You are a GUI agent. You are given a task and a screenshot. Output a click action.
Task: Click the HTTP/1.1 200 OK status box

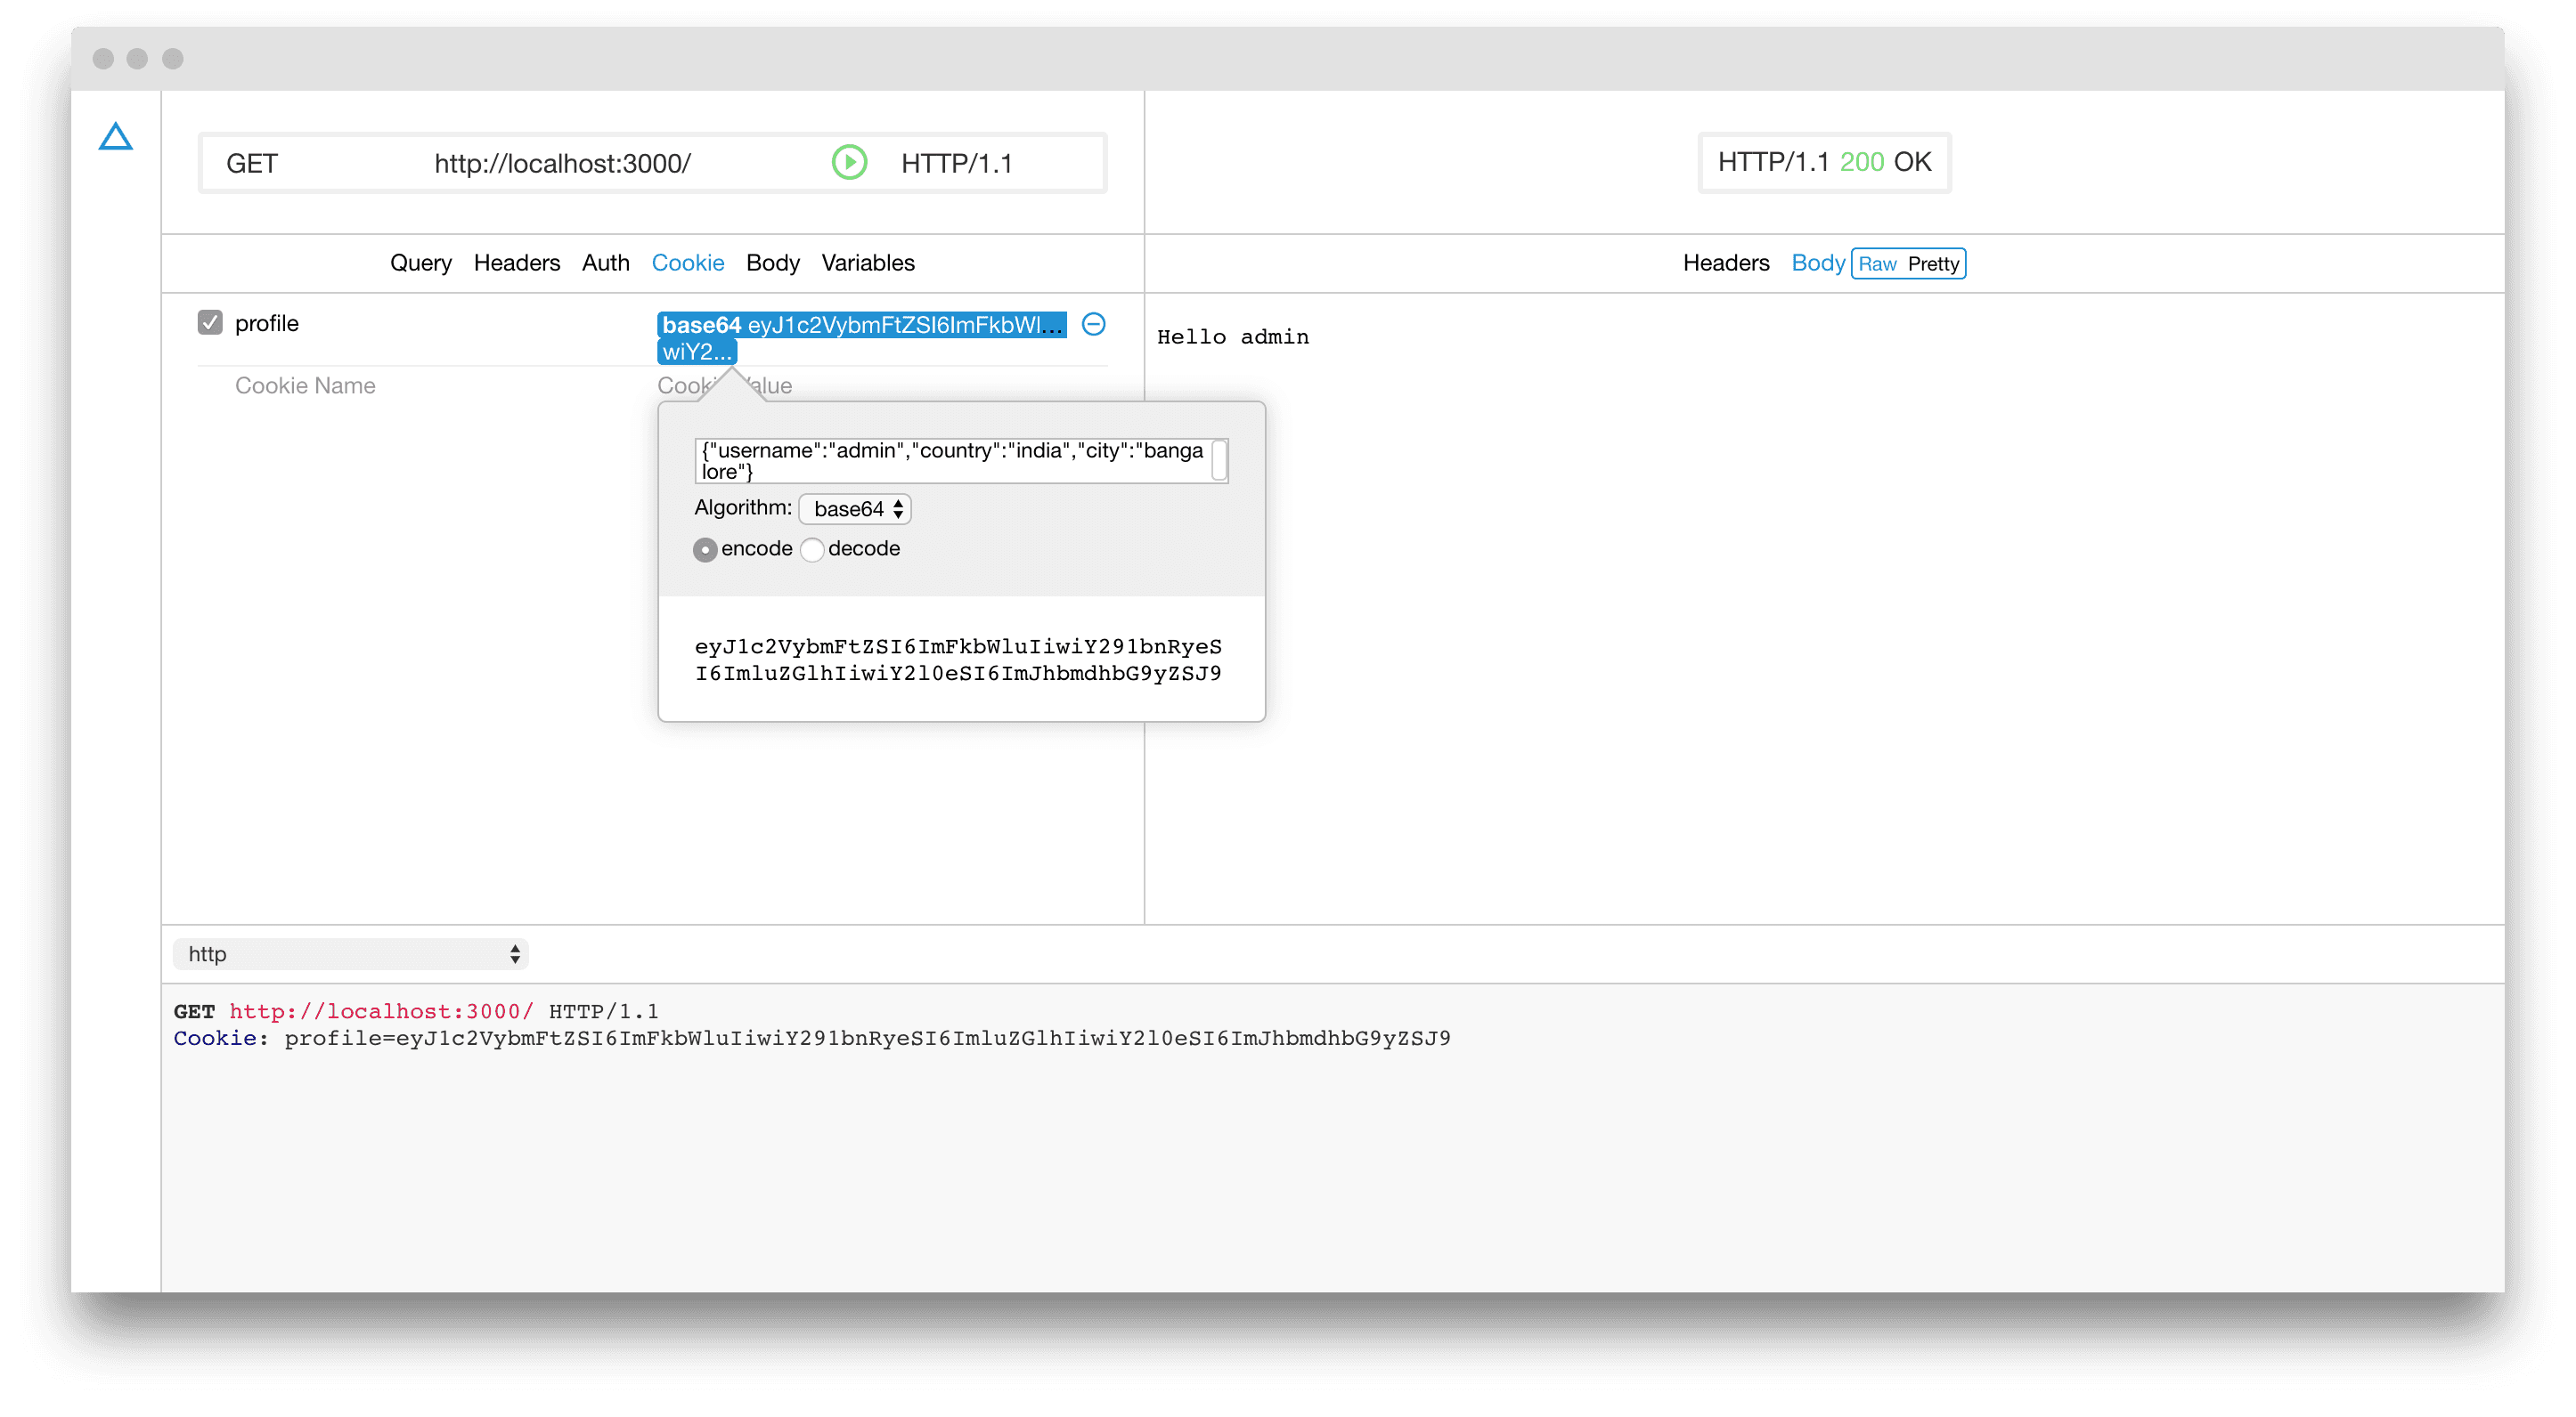[1824, 162]
